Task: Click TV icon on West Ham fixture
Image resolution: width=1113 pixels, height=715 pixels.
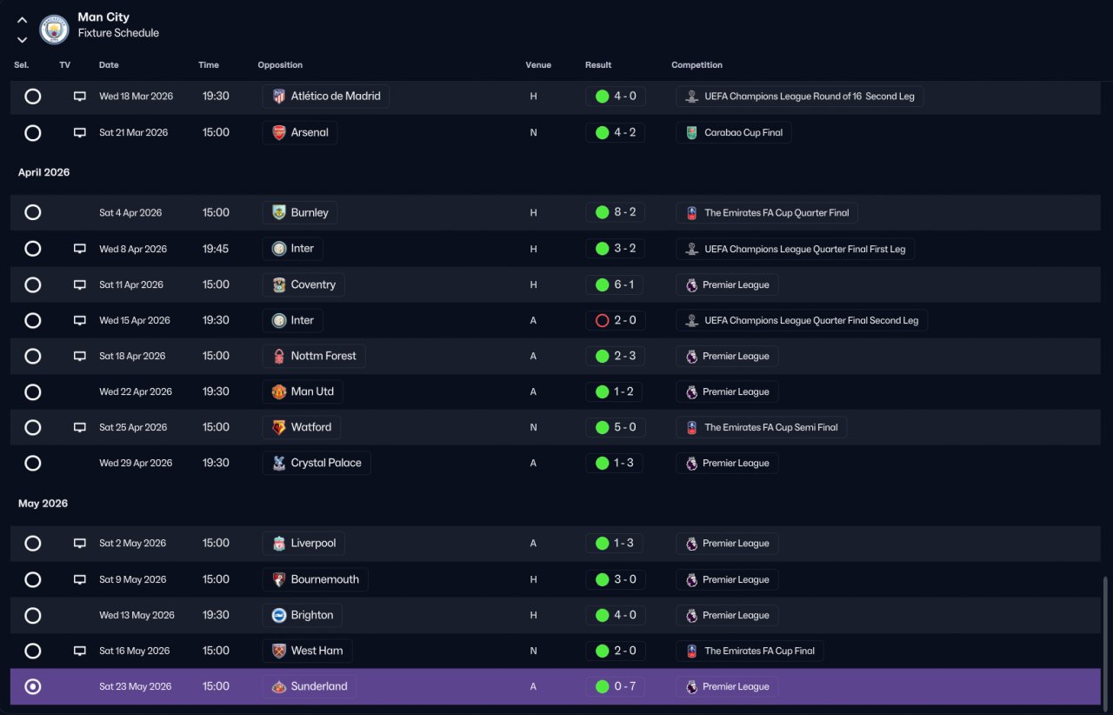Action: 80,651
